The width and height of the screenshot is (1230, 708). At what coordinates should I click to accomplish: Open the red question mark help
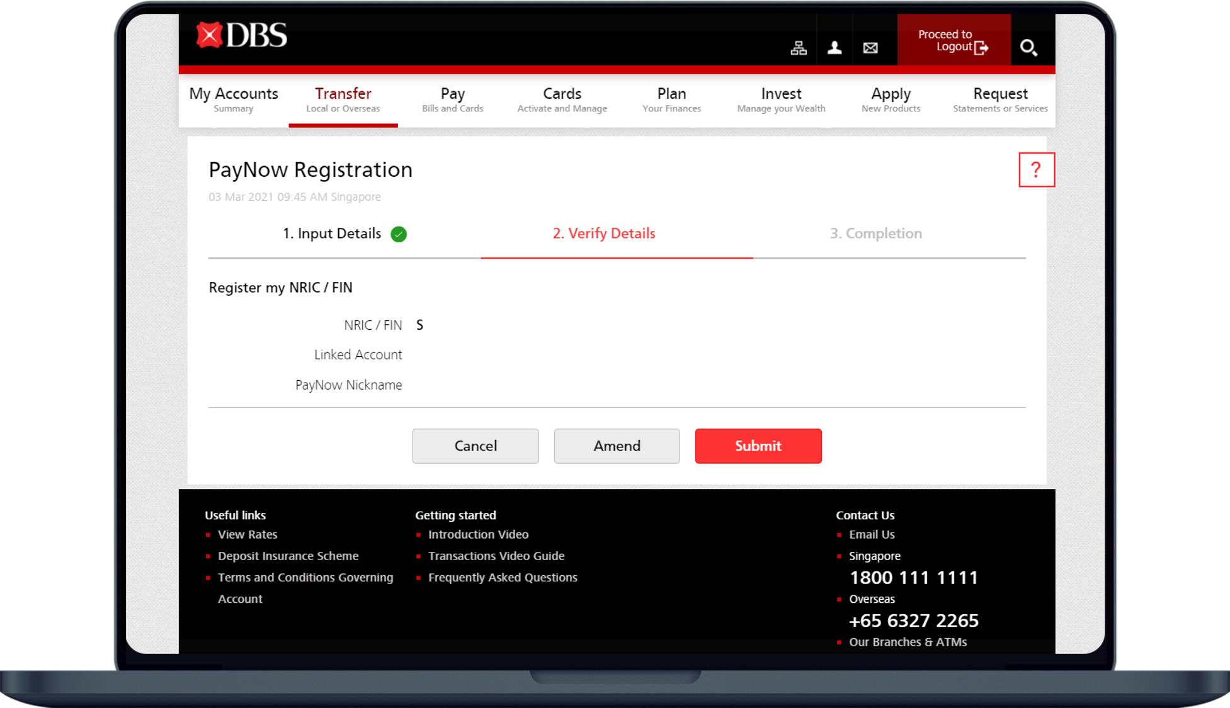click(x=1036, y=170)
